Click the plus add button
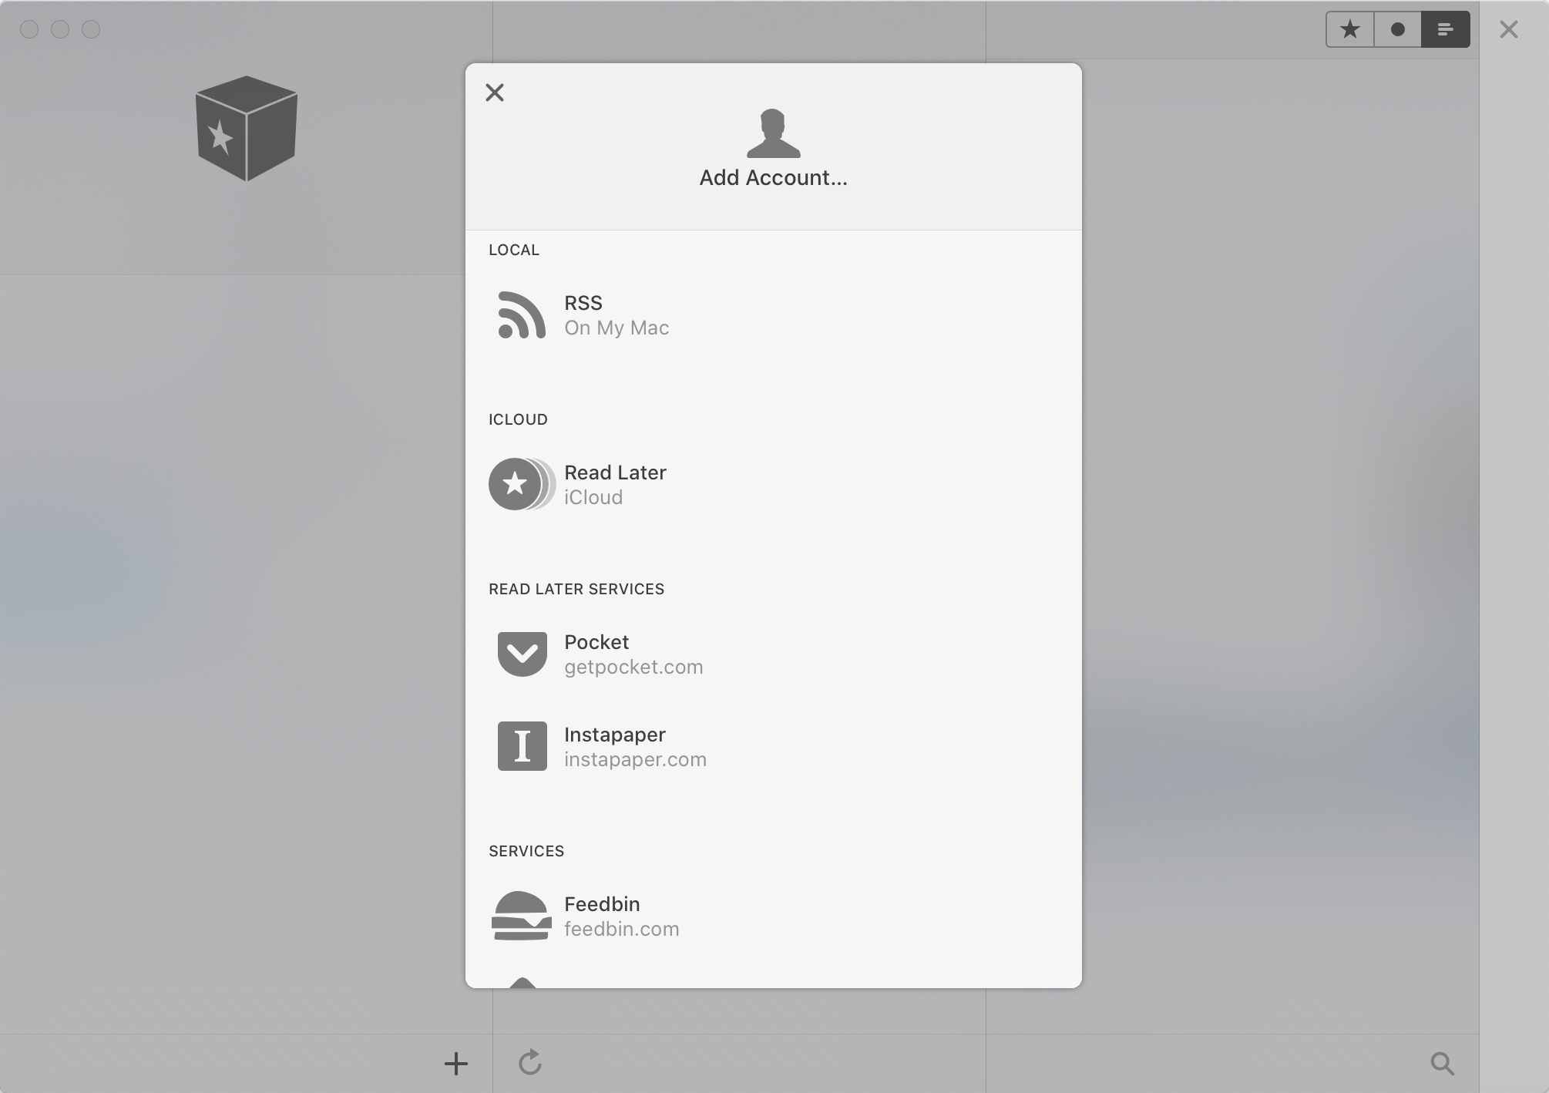The image size is (1549, 1093). [x=456, y=1064]
